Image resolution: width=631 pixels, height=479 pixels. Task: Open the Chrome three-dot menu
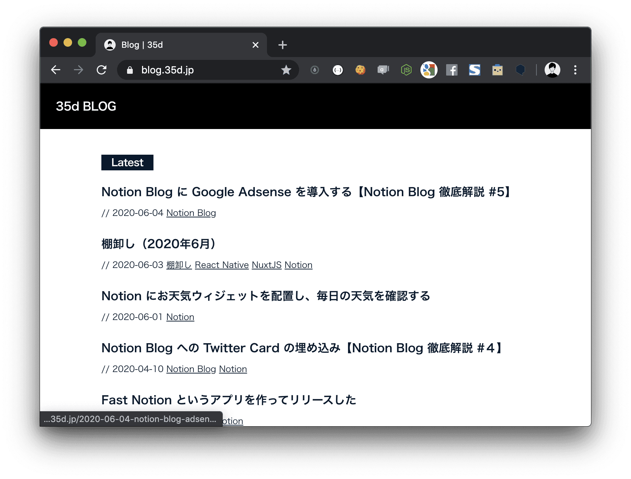(575, 70)
